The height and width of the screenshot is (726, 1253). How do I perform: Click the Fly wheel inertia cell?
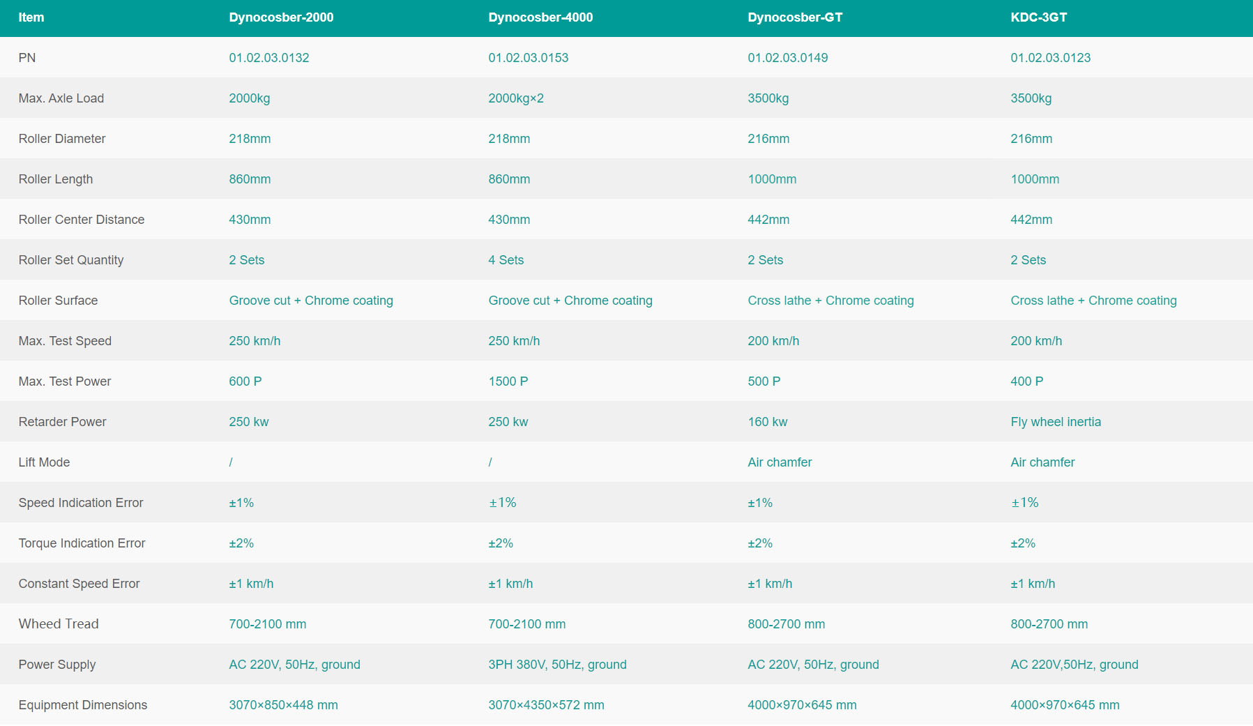(x=1056, y=422)
